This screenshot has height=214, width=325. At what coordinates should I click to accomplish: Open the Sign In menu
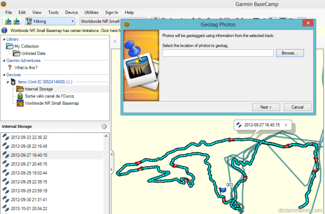pyautogui.click(x=111, y=13)
